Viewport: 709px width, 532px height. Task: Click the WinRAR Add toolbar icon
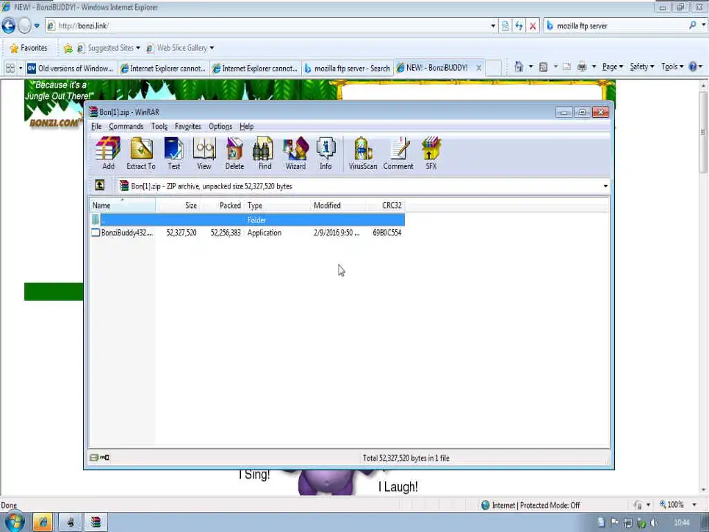pyautogui.click(x=108, y=153)
